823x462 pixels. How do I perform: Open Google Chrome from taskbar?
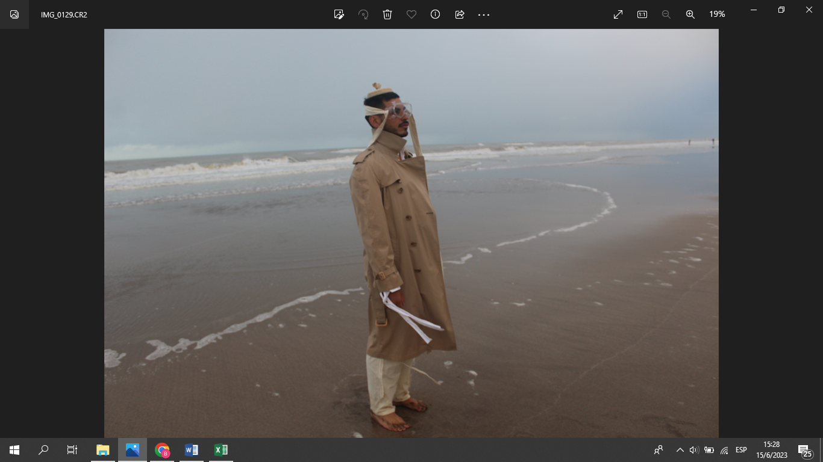pos(162,450)
